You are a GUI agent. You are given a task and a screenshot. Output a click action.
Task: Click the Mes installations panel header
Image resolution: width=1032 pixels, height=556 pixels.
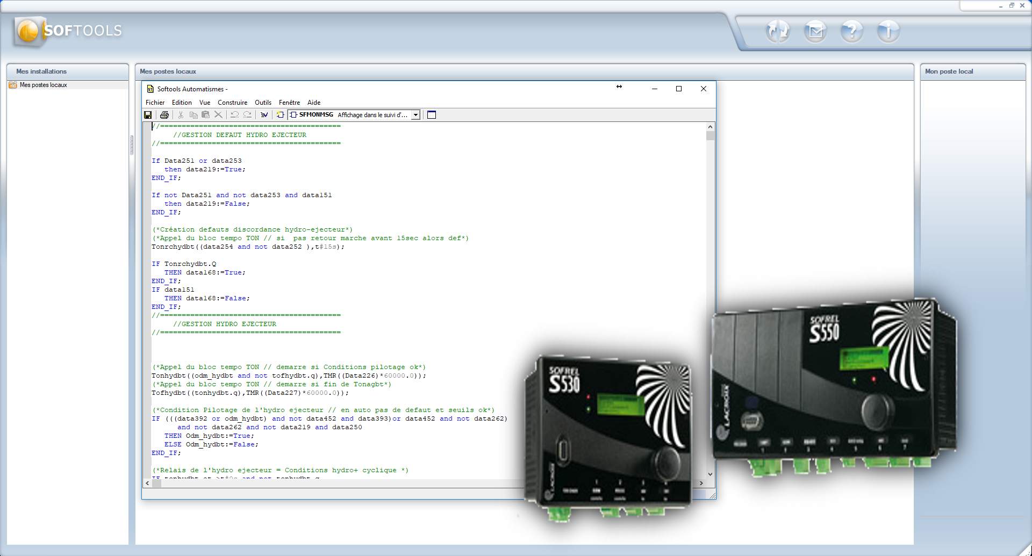pos(68,71)
